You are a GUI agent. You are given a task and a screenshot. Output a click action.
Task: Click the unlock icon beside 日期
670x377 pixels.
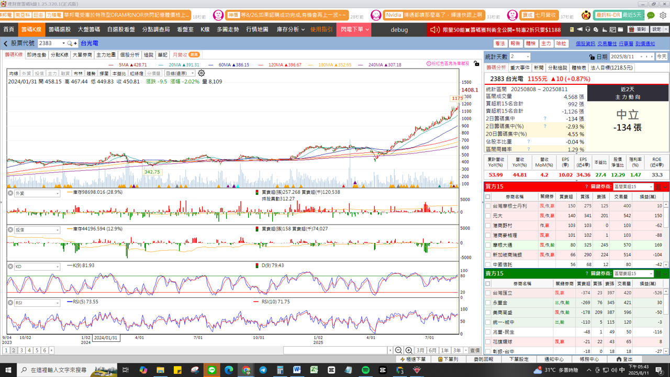coord(591,57)
